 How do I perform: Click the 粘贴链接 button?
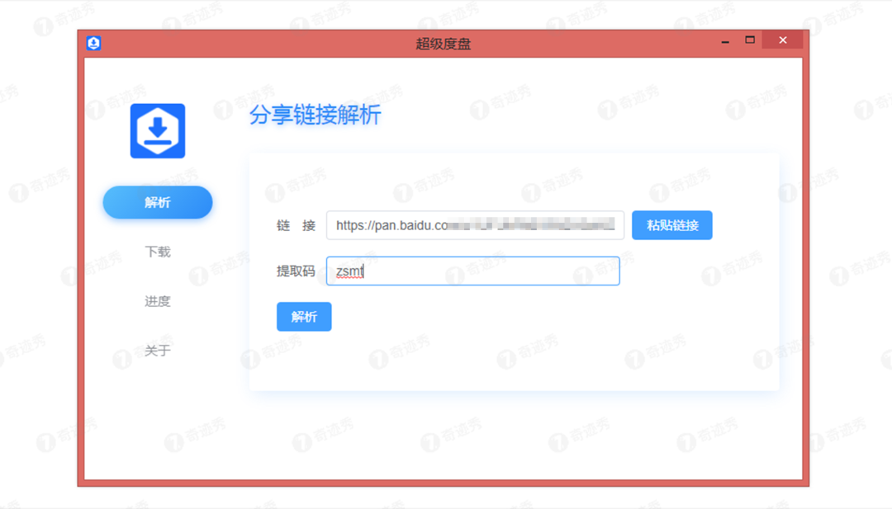671,225
